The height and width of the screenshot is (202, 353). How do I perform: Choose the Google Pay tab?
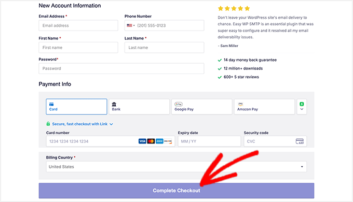pyautogui.click(x=202, y=107)
